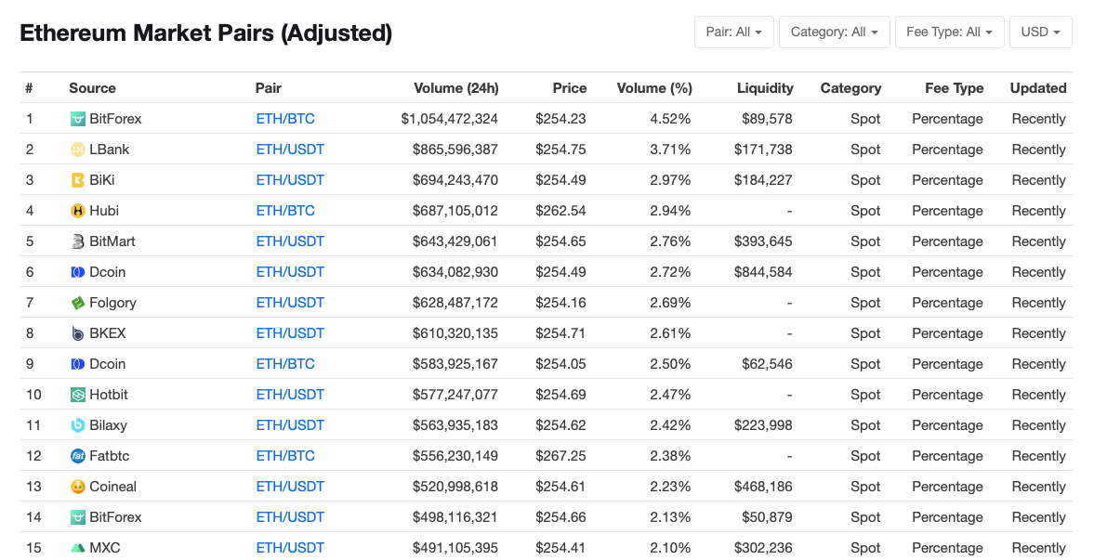Click the Folgory exchange logo icon
Image resolution: width=1094 pixels, height=560 pixels.
pos(78,303)
